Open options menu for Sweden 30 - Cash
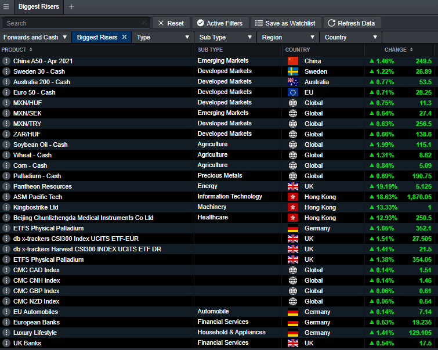This screenshot has width=438, height=350. click(x=6, y=71)
